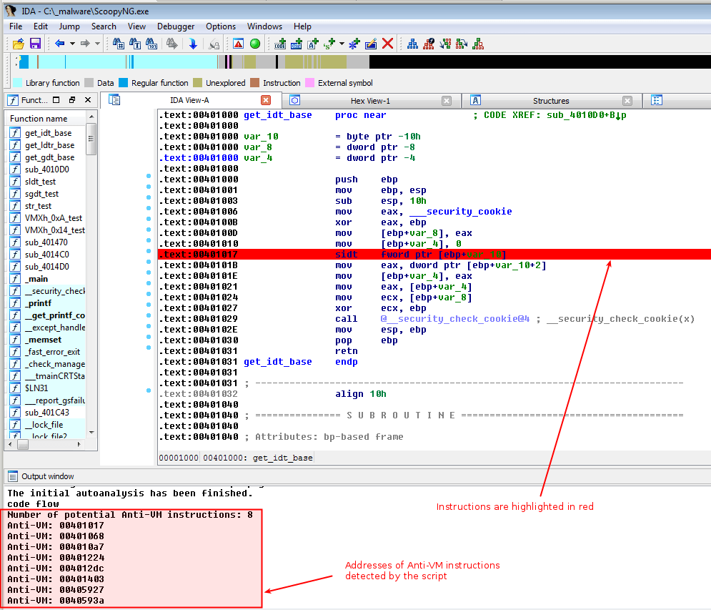The width and height of the screenshot is (711, 610).
Task: Open the Jump forward history dropdown arrow
Action: coord(97,44)
